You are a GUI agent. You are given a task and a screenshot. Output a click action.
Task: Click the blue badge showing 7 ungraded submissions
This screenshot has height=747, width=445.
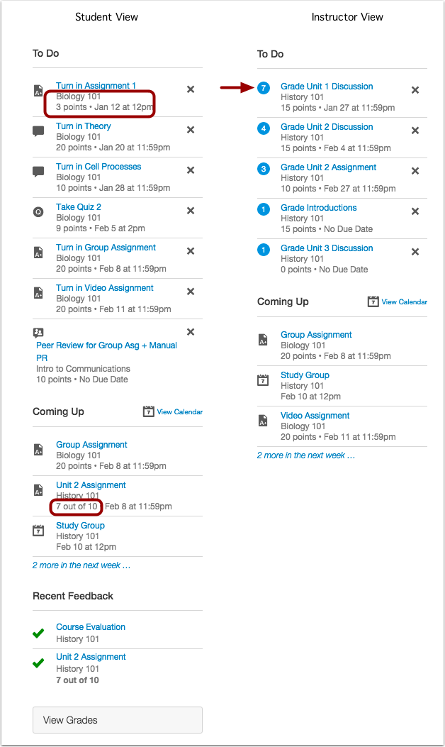click(263, 87)
